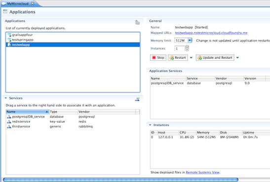Image resolution: width=270 pixels, height=182 pixels.
Task: Click the Restart button
Action: click(178, 58)
